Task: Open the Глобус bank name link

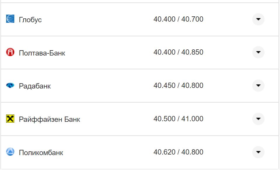Action: click(x=30, y=20)
